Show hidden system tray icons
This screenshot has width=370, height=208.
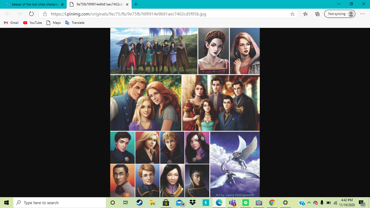pyautogui.click(x=309, y=203)
